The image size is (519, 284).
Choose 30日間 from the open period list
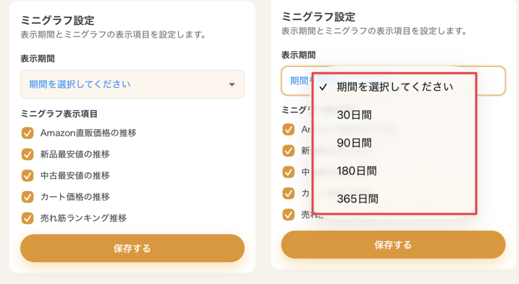pos(355,115)
